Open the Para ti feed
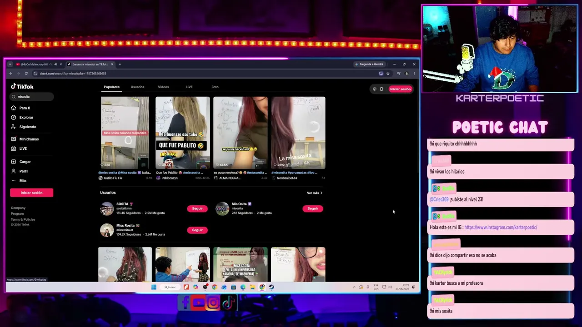Image resolution: width=582 pixels, height=327 pixels. pos(21,108)
